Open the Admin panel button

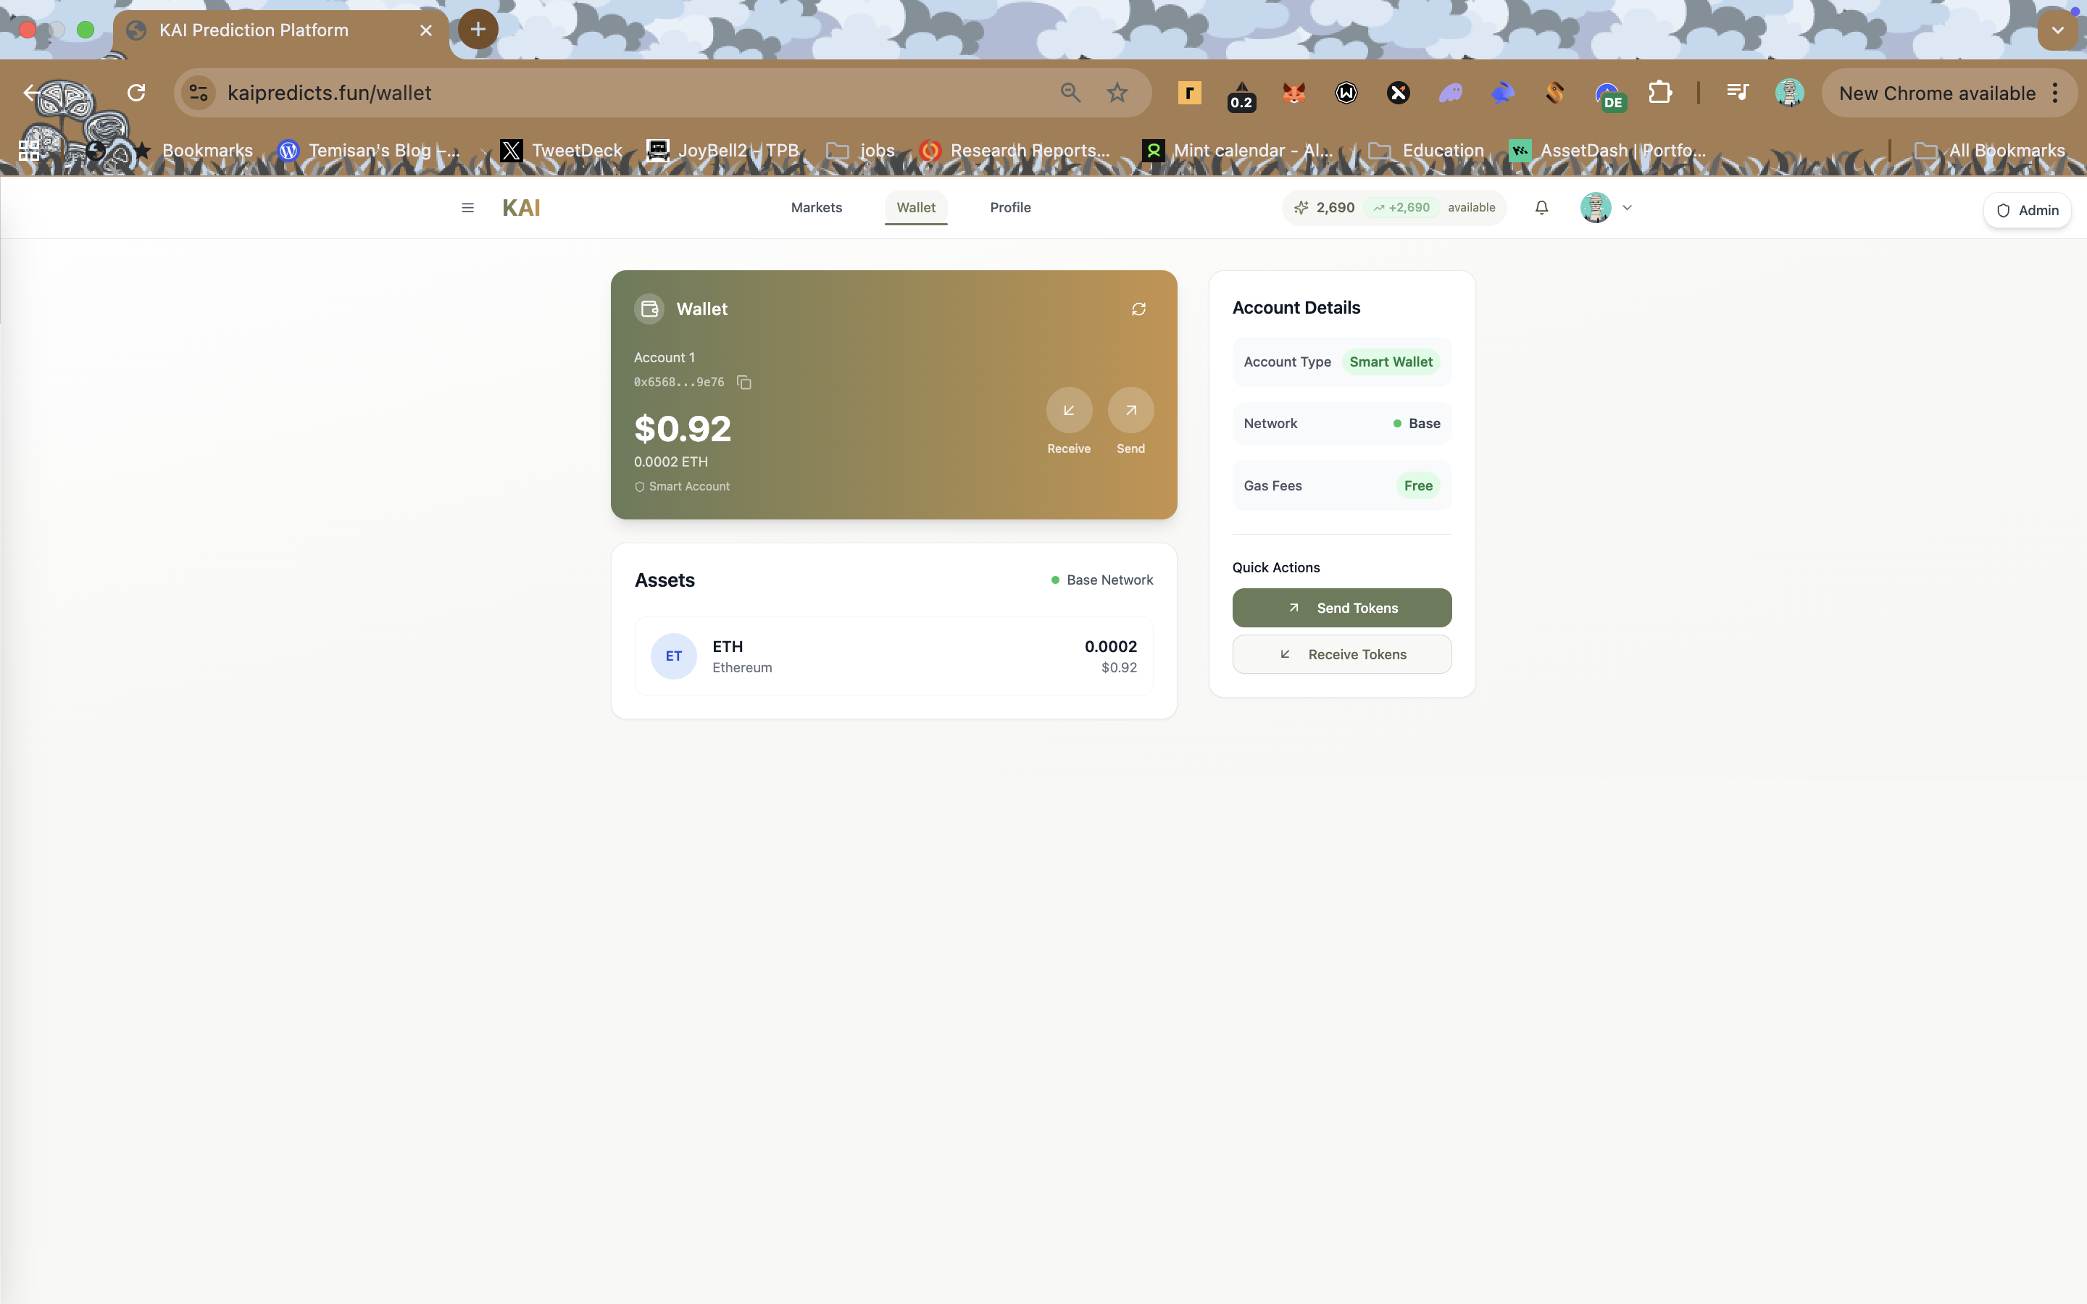pos(2027,210)
